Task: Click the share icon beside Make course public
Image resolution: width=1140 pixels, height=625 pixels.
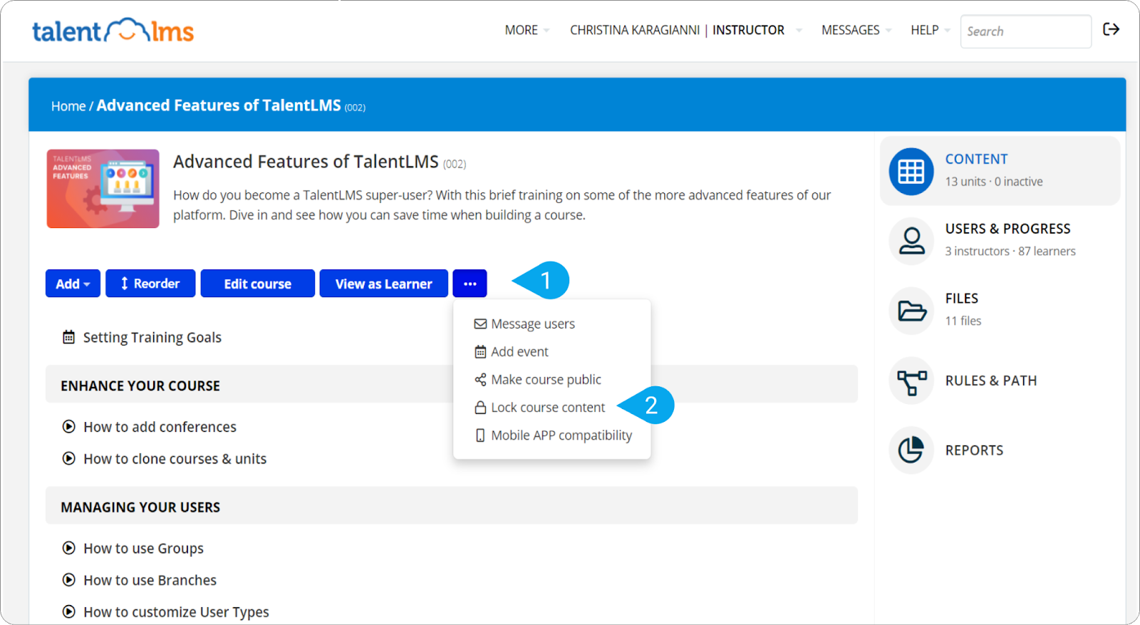Action: click(480, 379)
